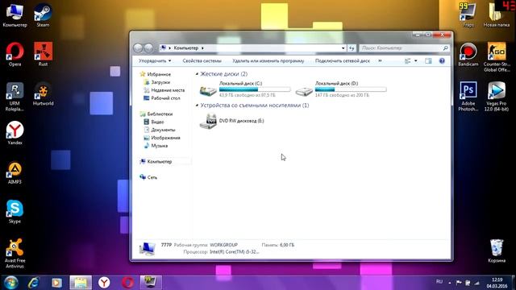Click Подключить сетевой диск
Image resolution: width=516 pixels, height=290 pixels.
pos(342,61)
